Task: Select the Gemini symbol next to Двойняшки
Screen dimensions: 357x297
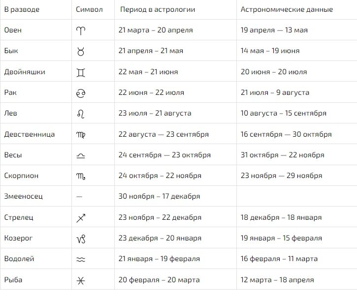Action: 81,73
